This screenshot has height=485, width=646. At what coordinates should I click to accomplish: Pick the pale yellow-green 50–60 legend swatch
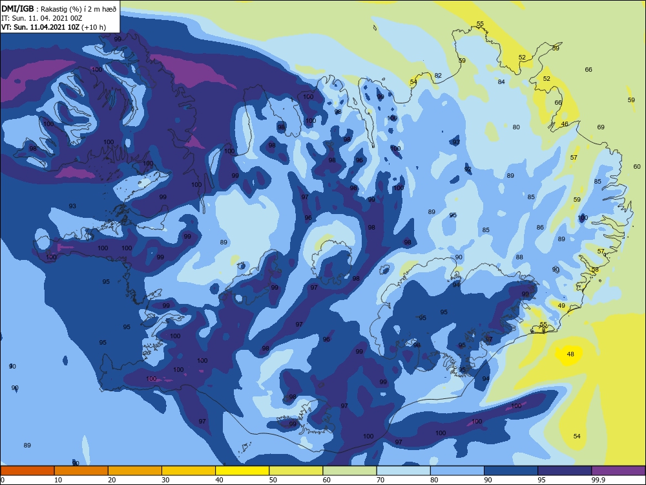point(296,471)
